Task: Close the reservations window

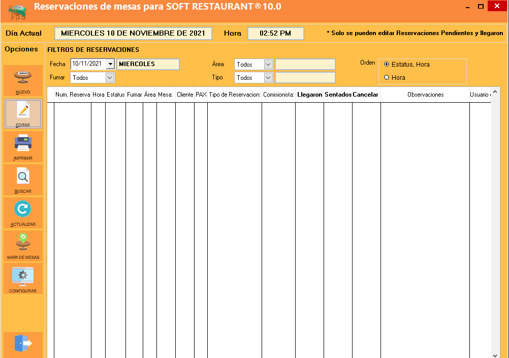Action: [x=497, y=6]
